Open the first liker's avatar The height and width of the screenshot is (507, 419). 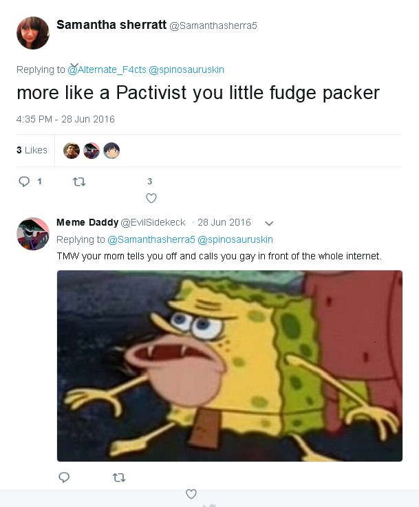72,151
